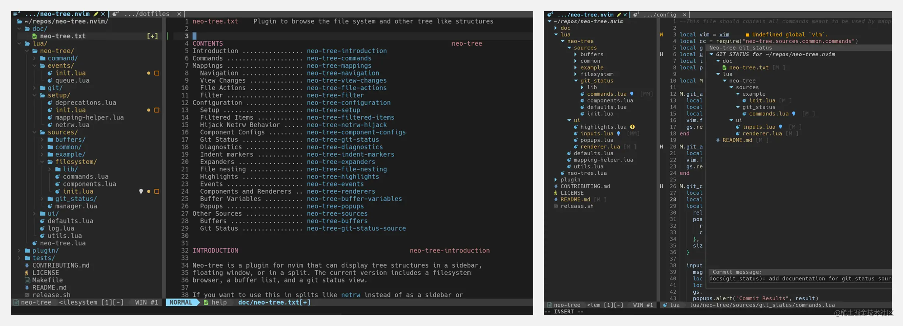Expand the lib folder arrow in right window

[582, 88]
